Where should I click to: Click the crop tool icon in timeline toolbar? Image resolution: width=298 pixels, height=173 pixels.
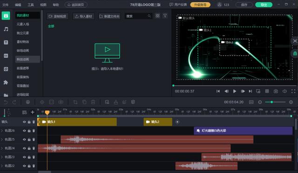click(x=75, y=102)
